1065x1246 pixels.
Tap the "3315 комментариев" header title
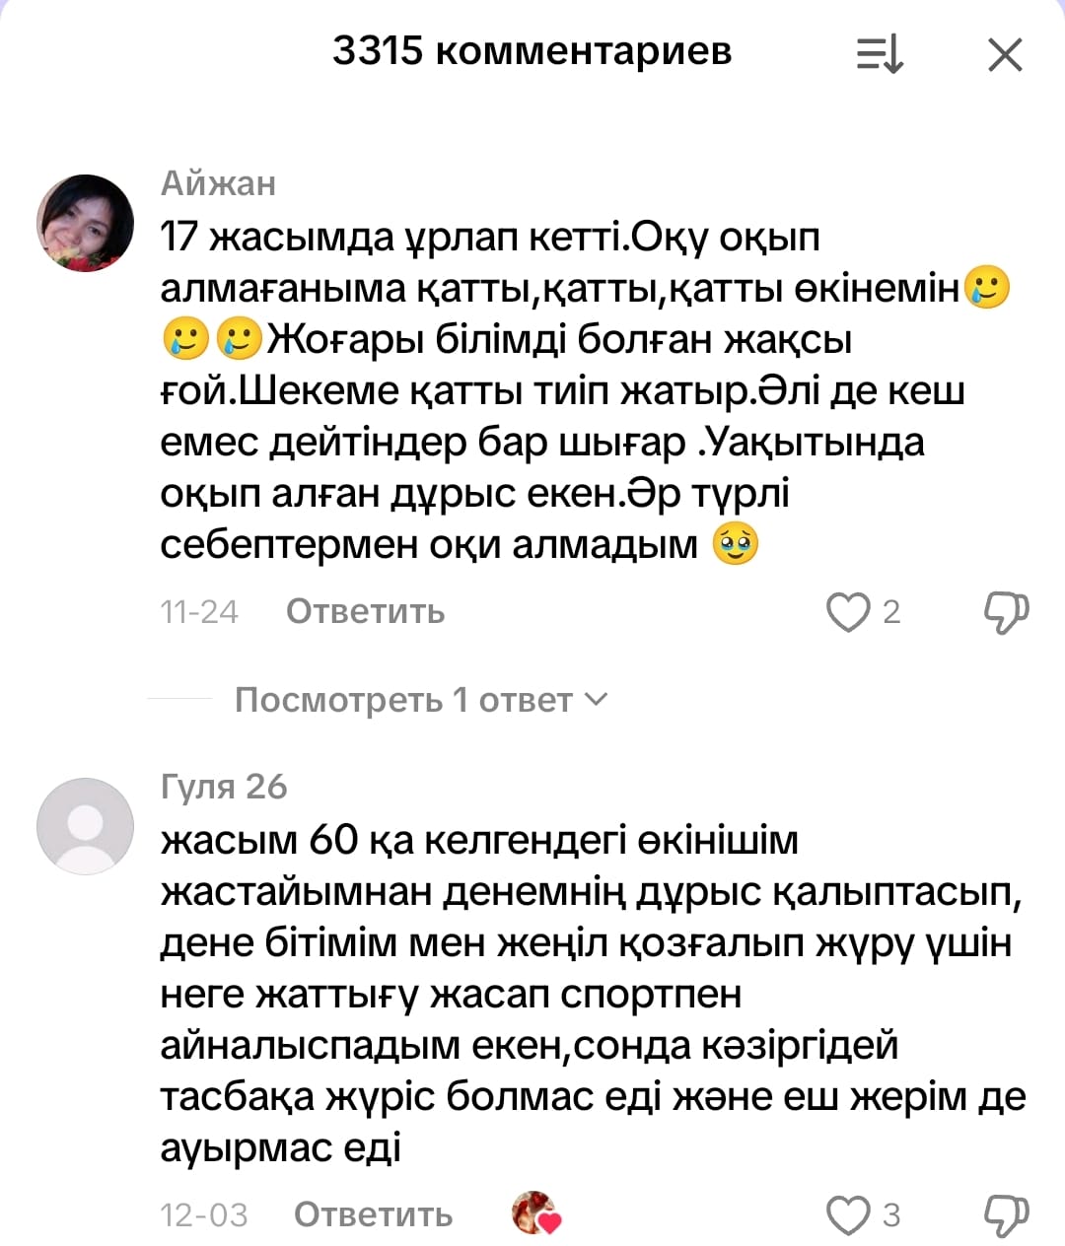532,50
